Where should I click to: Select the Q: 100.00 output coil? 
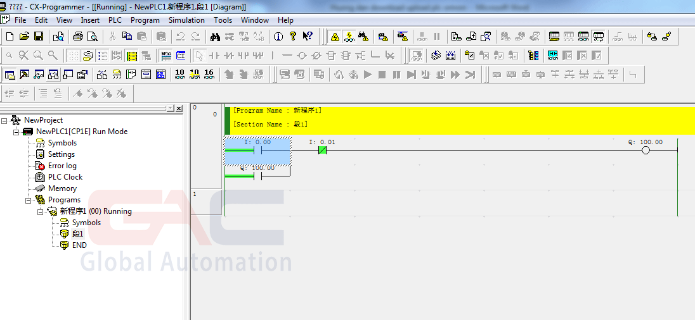(x=646, y=151)
